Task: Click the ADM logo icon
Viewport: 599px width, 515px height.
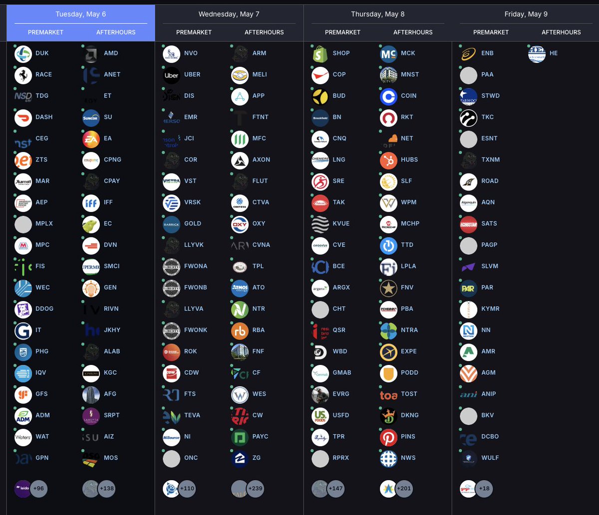Action: point(23,416)
